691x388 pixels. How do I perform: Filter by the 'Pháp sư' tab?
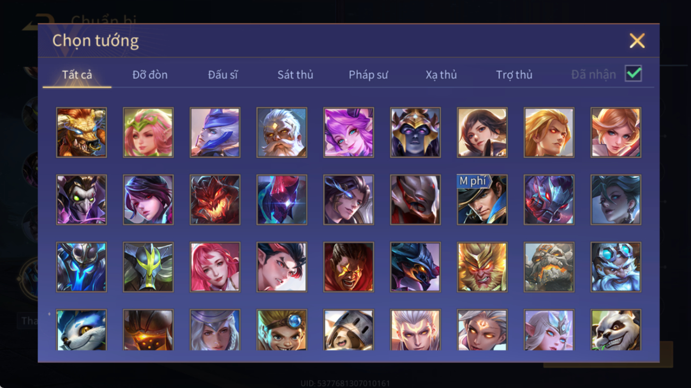[368, 75]
